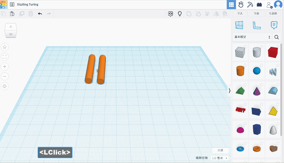Pick the light-blue Round Roof shape
Screen dimensions: 284x163
[273, 91]
